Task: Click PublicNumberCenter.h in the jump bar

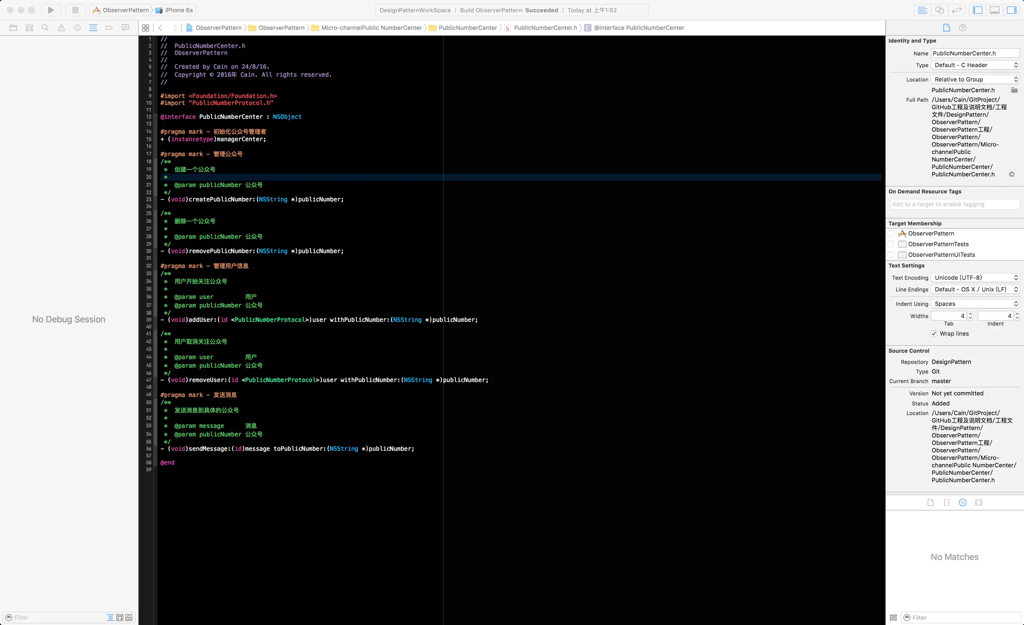Action: [545, 28]
